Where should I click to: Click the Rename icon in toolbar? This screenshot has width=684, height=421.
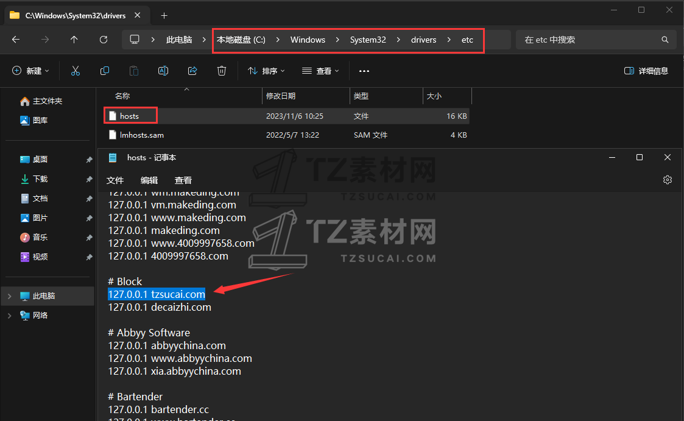[x=163, y=71]
